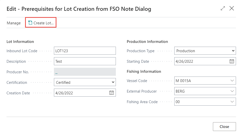
Task: Open the Creation Date calendar picker
Action: [112, 93]
